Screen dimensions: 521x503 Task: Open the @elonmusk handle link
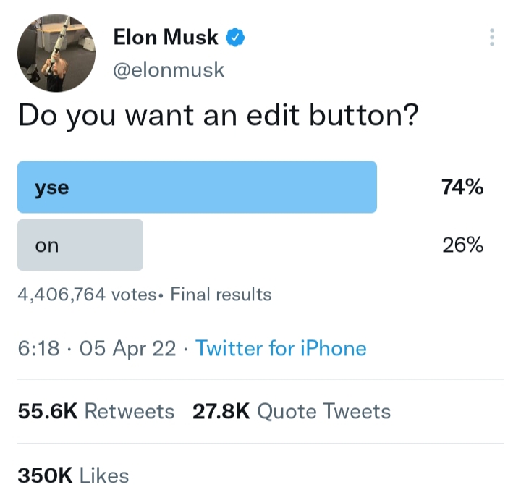(x=169, y=70)
